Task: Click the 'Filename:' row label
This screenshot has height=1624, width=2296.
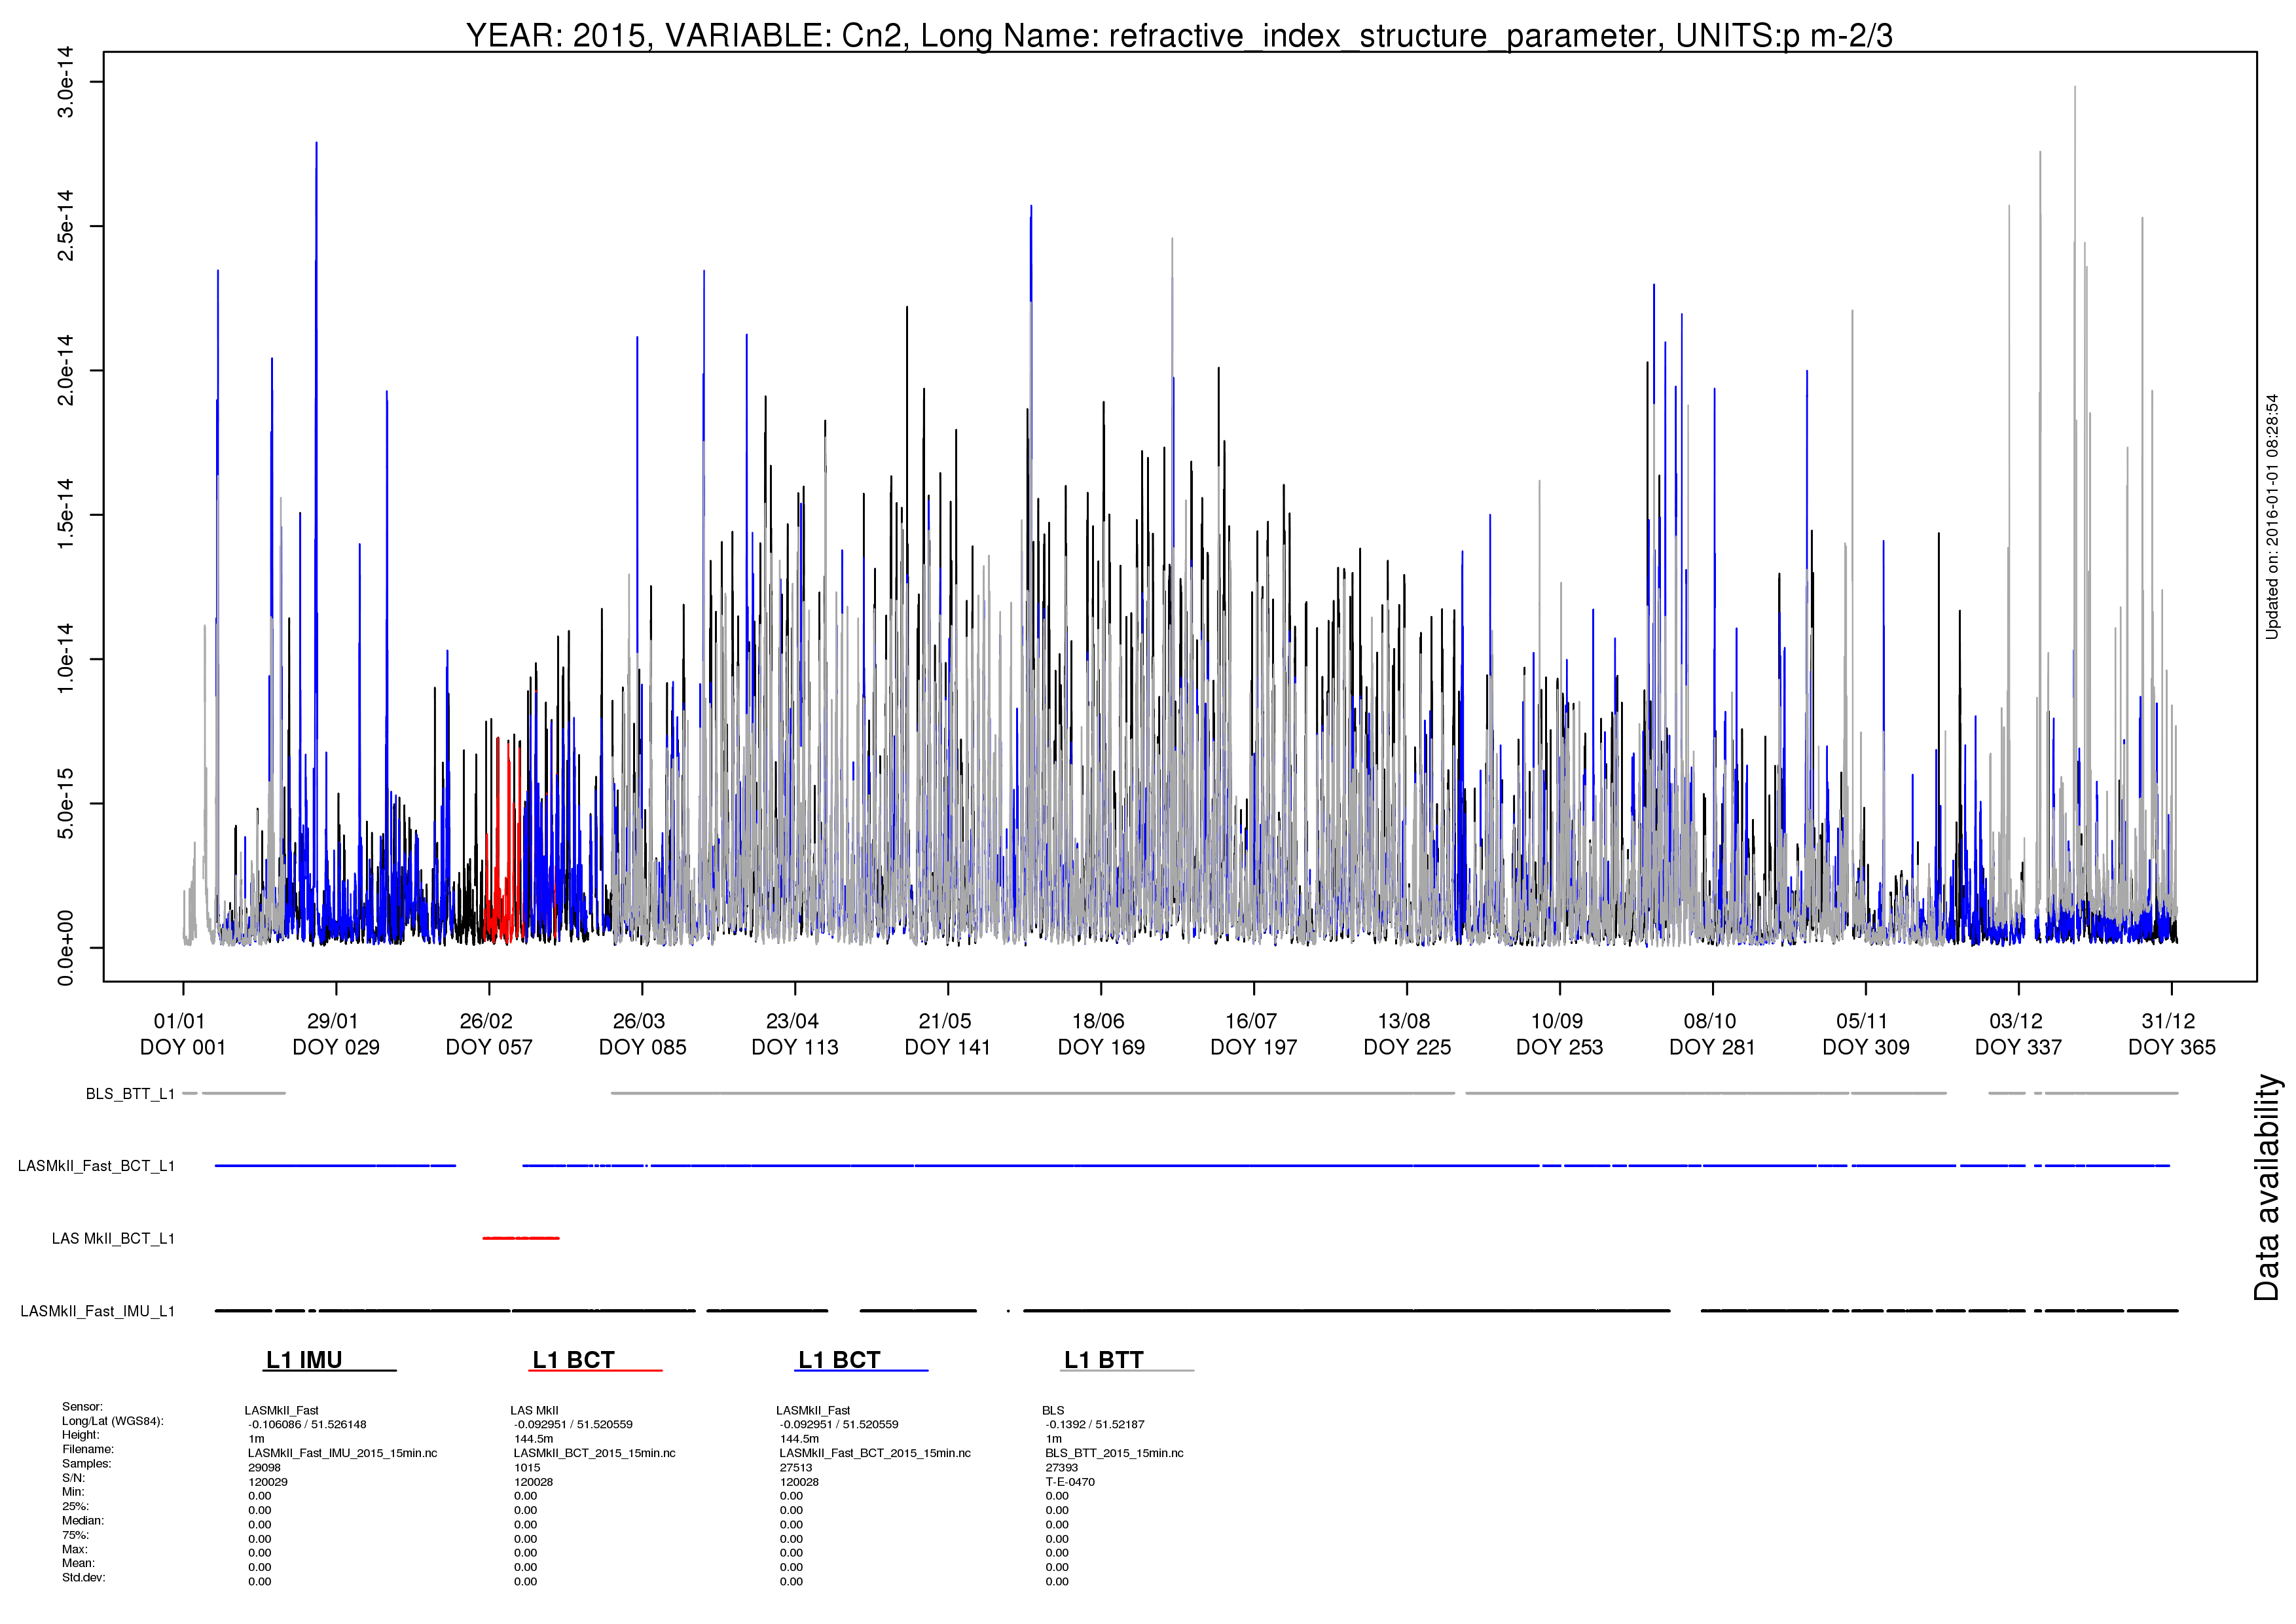Action: (88, 1449)
